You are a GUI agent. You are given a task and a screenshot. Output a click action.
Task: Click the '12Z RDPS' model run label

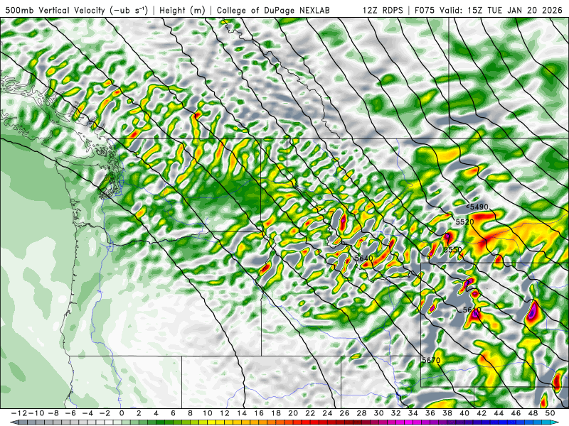[383, 10]
